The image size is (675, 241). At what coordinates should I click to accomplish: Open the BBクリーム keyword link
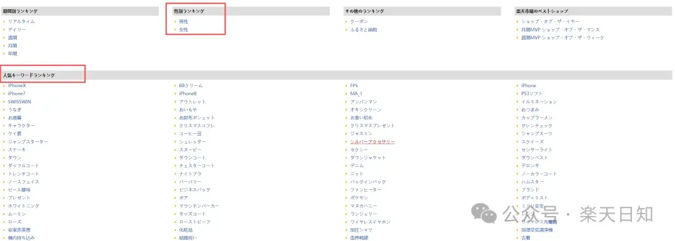click(x=191, y=86)
